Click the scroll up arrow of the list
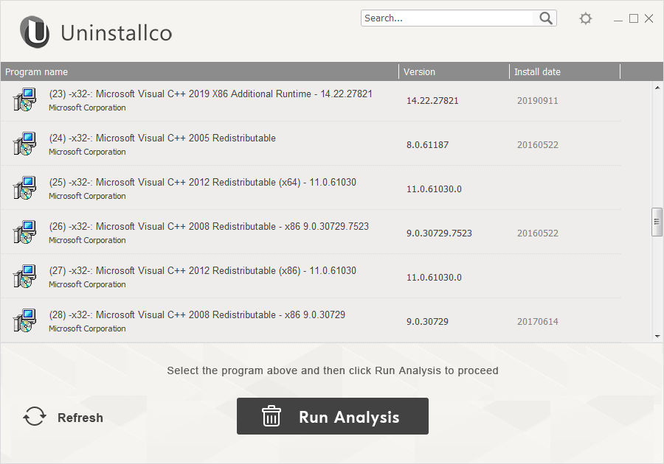Screen dimensions: 664x464 coord(657,88)
